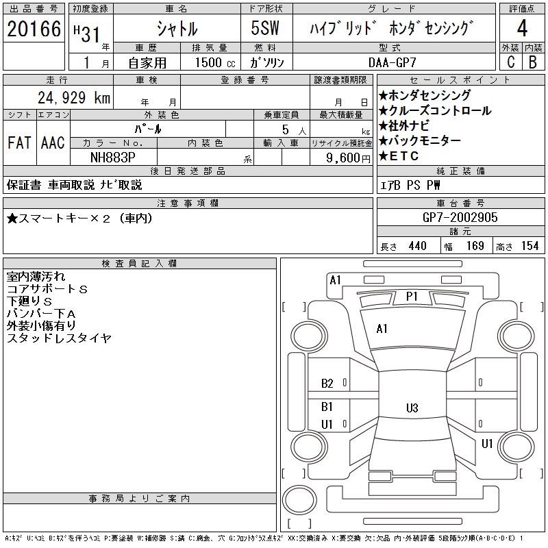Select mileage 24,929 km

(x=74, y=97)
